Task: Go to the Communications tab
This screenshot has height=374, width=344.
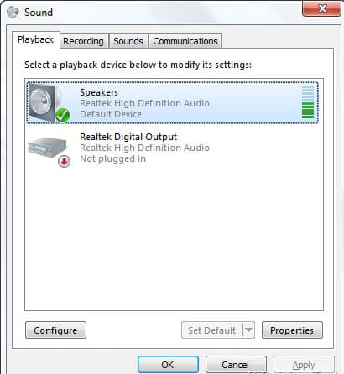Action: tap(185, 41)
